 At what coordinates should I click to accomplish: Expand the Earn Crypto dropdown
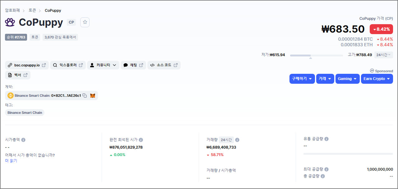coord(377,79)
